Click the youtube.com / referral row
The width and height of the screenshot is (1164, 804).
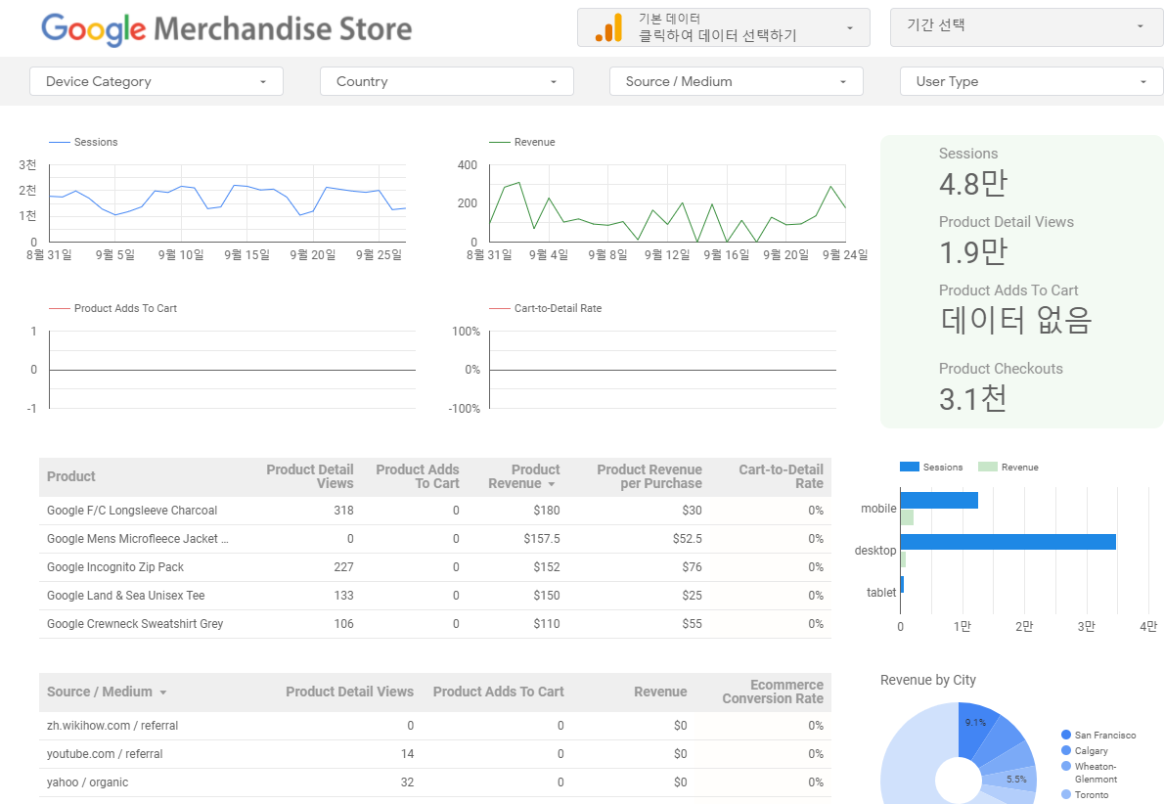click(x=435, y=754)
